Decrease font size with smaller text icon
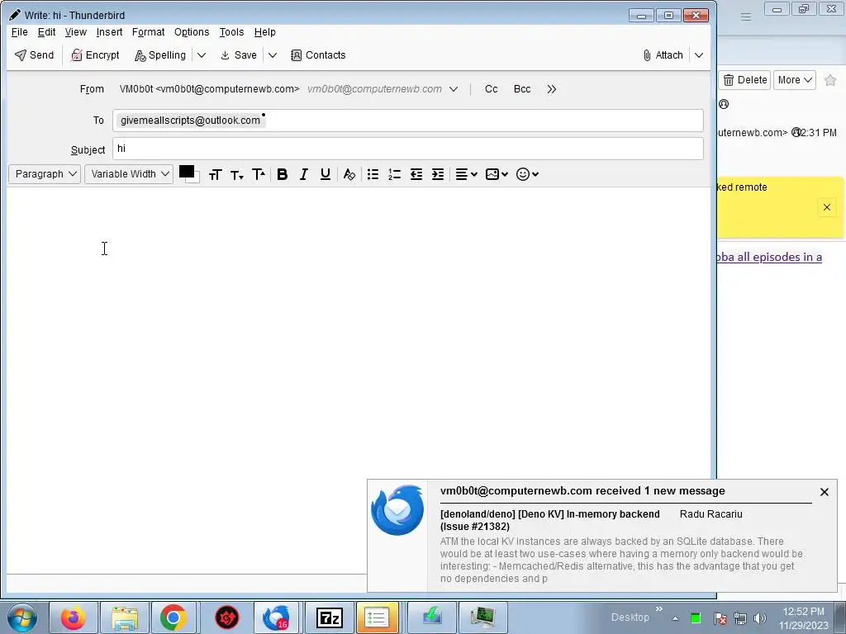This screenshot has height=634, width=846. [237, 174]
